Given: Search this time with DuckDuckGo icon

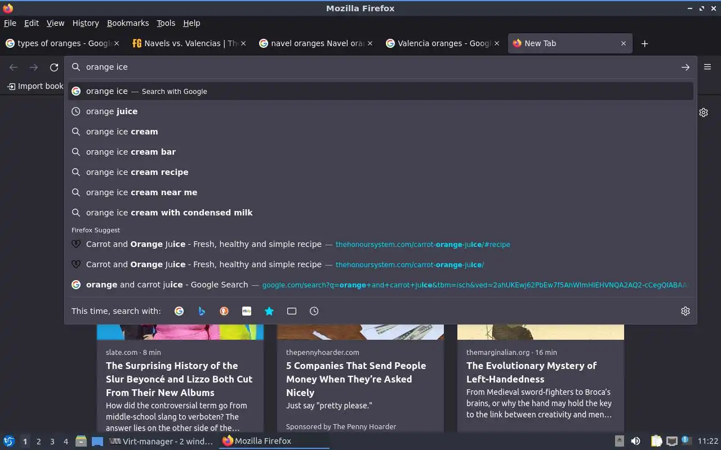Looking at the screenshot, I should (x=224, y=311).
